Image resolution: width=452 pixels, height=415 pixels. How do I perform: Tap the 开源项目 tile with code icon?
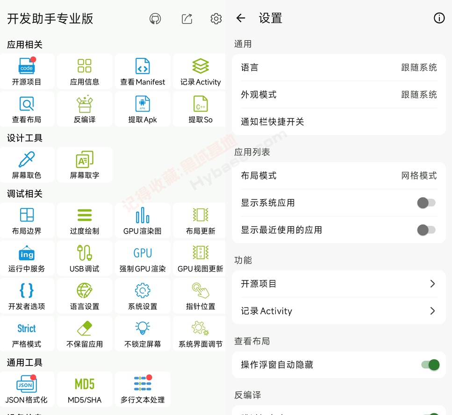[x=27, y=72]
